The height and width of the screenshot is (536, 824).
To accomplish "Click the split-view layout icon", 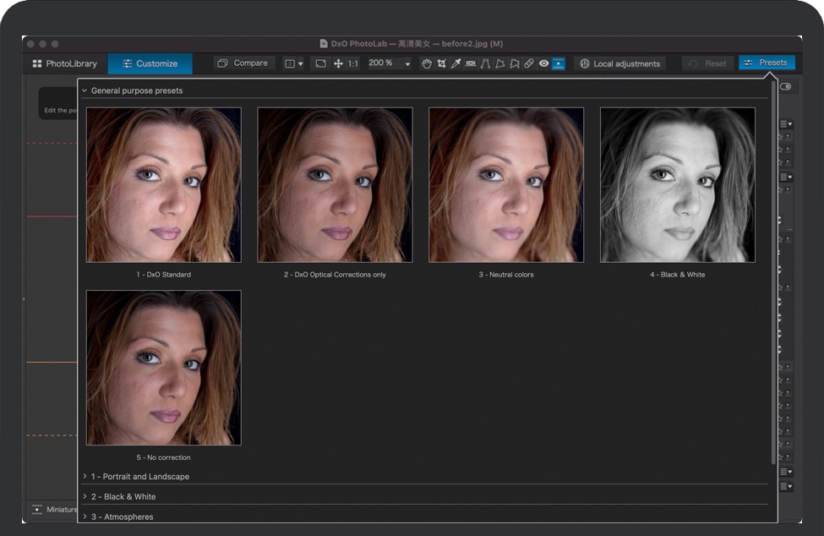I will click(290, 63).
